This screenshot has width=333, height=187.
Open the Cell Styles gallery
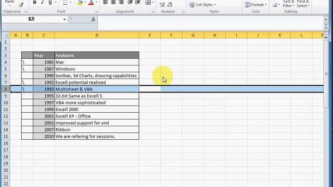coord(202,5)
